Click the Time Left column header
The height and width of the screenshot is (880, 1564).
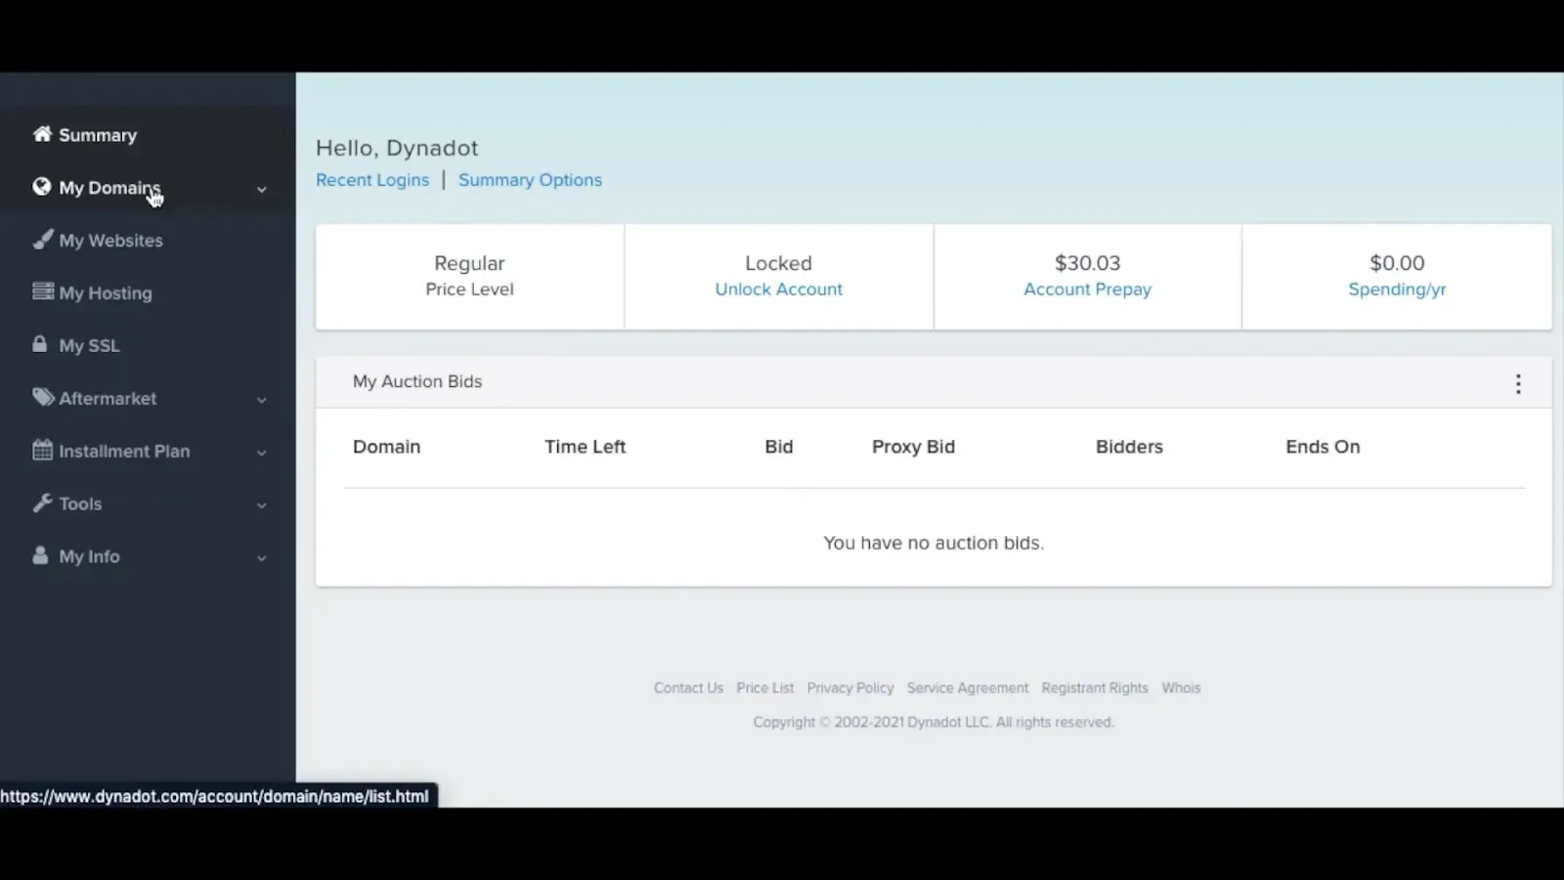585,447
